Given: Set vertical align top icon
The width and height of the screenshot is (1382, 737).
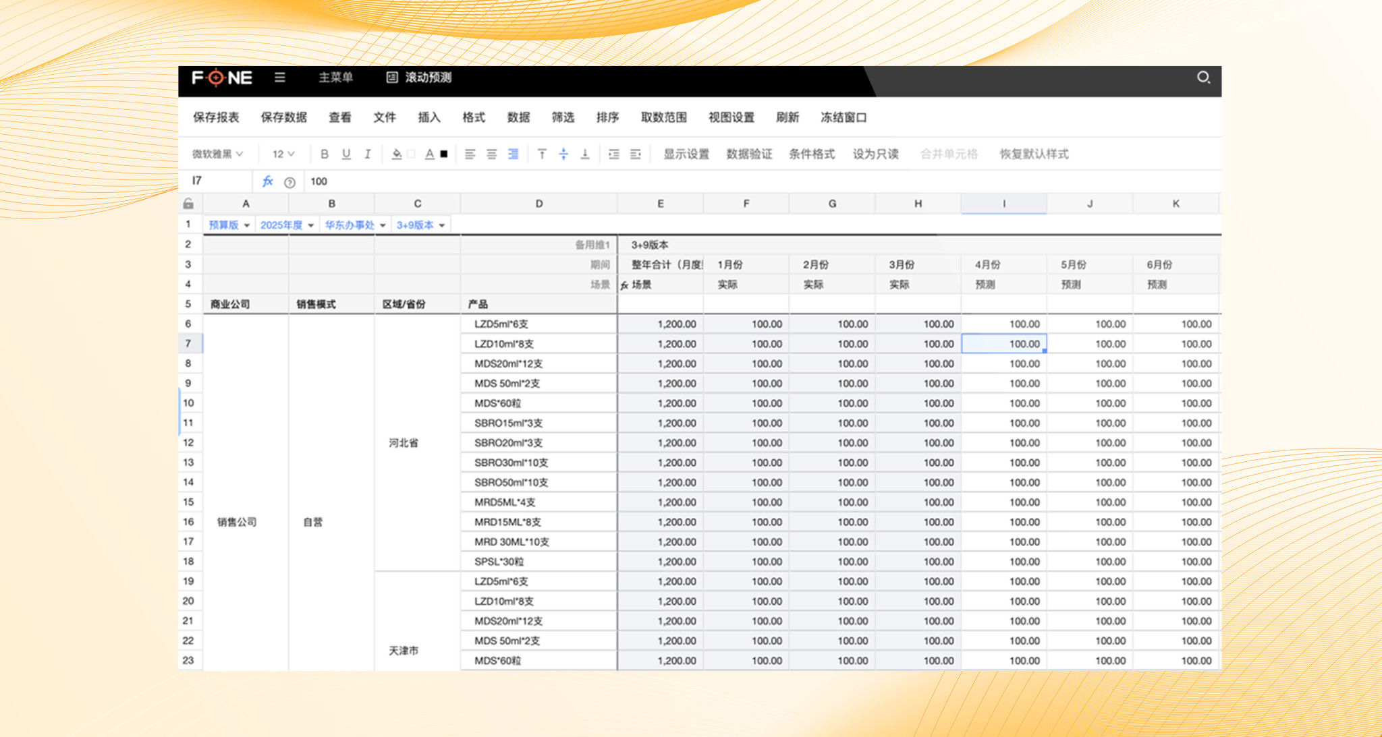Looking at the screenshot, I should click(x=542, y=154).
